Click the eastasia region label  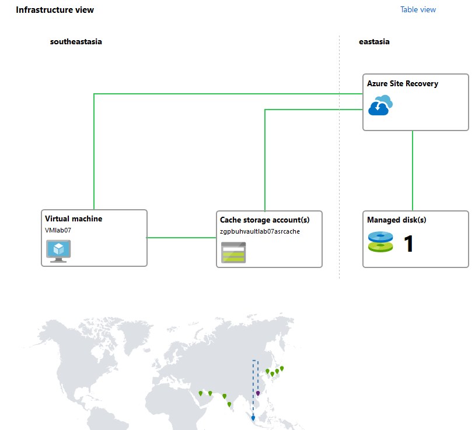coord(374,41)
